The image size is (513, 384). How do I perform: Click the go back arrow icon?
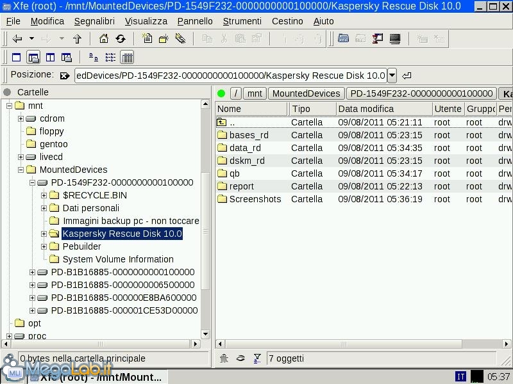pos(17,39)
